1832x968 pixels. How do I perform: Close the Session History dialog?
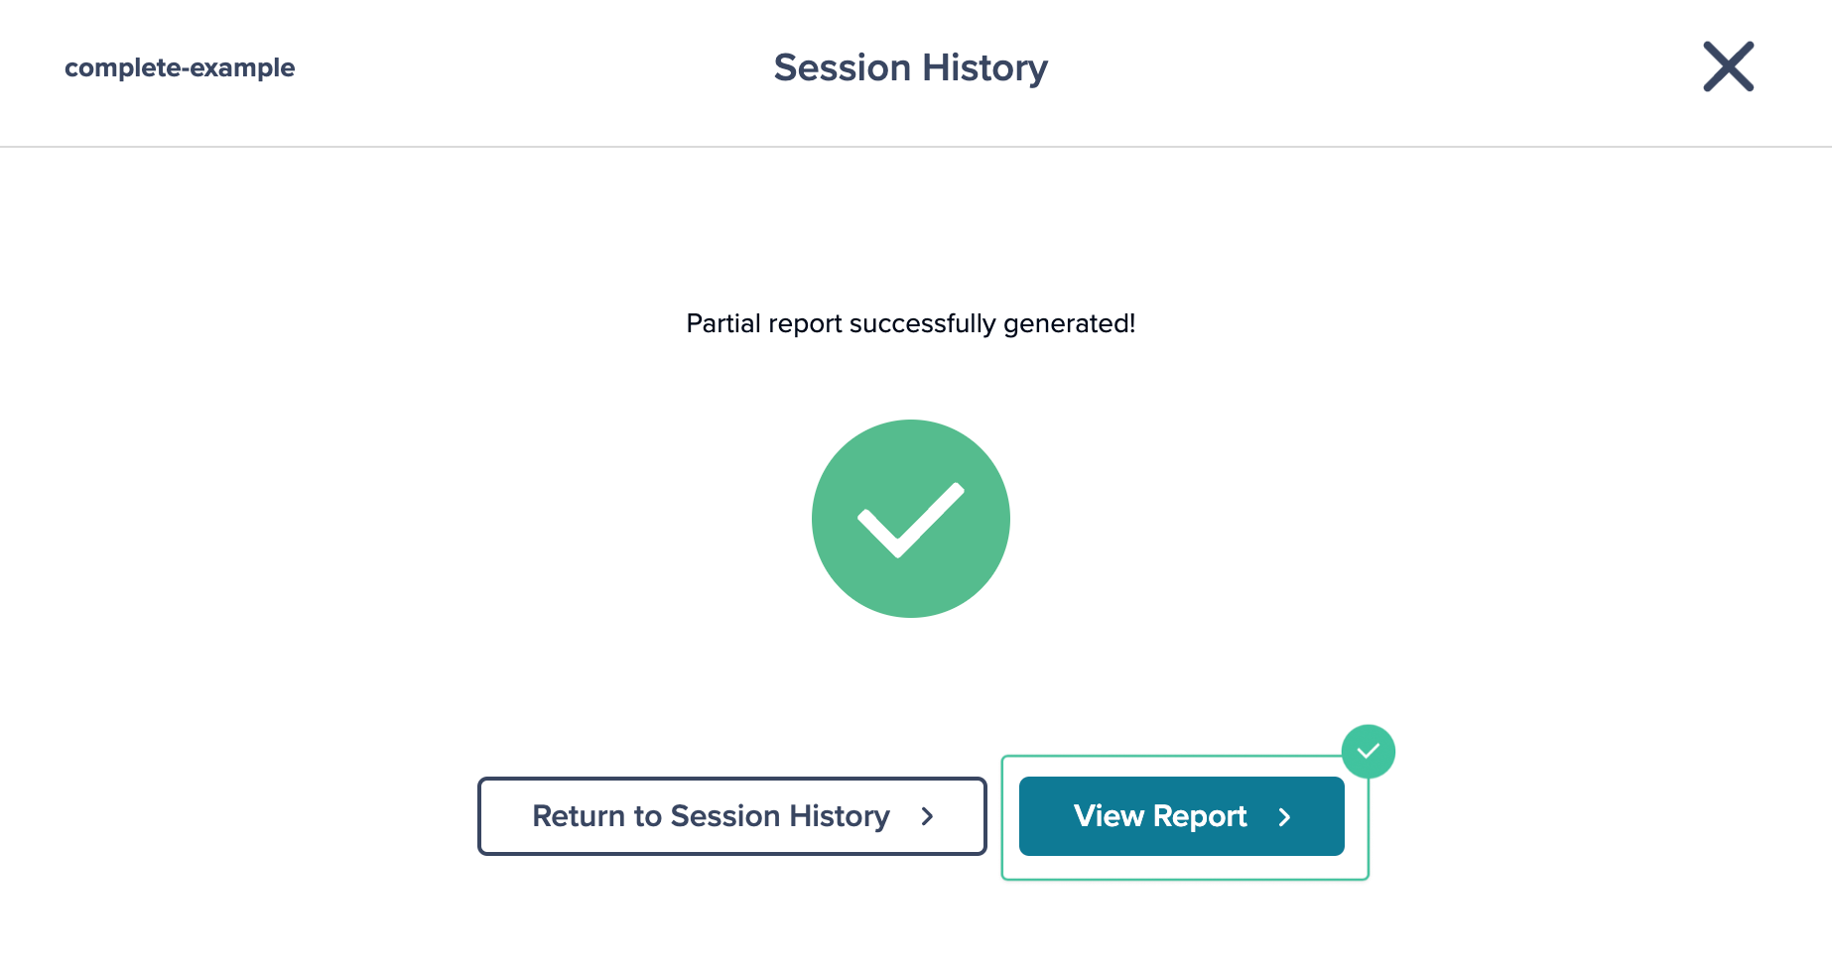coord(1728,66)
